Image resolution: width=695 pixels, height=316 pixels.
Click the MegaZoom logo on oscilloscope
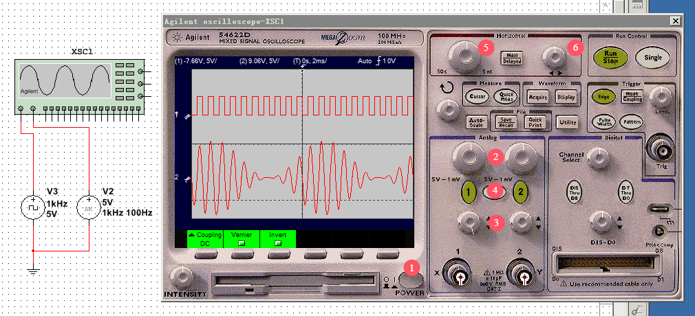[x=343, y=37]
